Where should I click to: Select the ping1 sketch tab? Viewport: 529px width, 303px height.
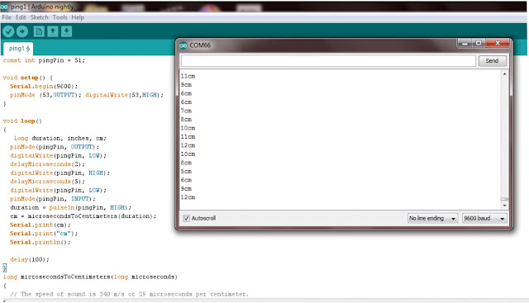click(x=18, y=49)
